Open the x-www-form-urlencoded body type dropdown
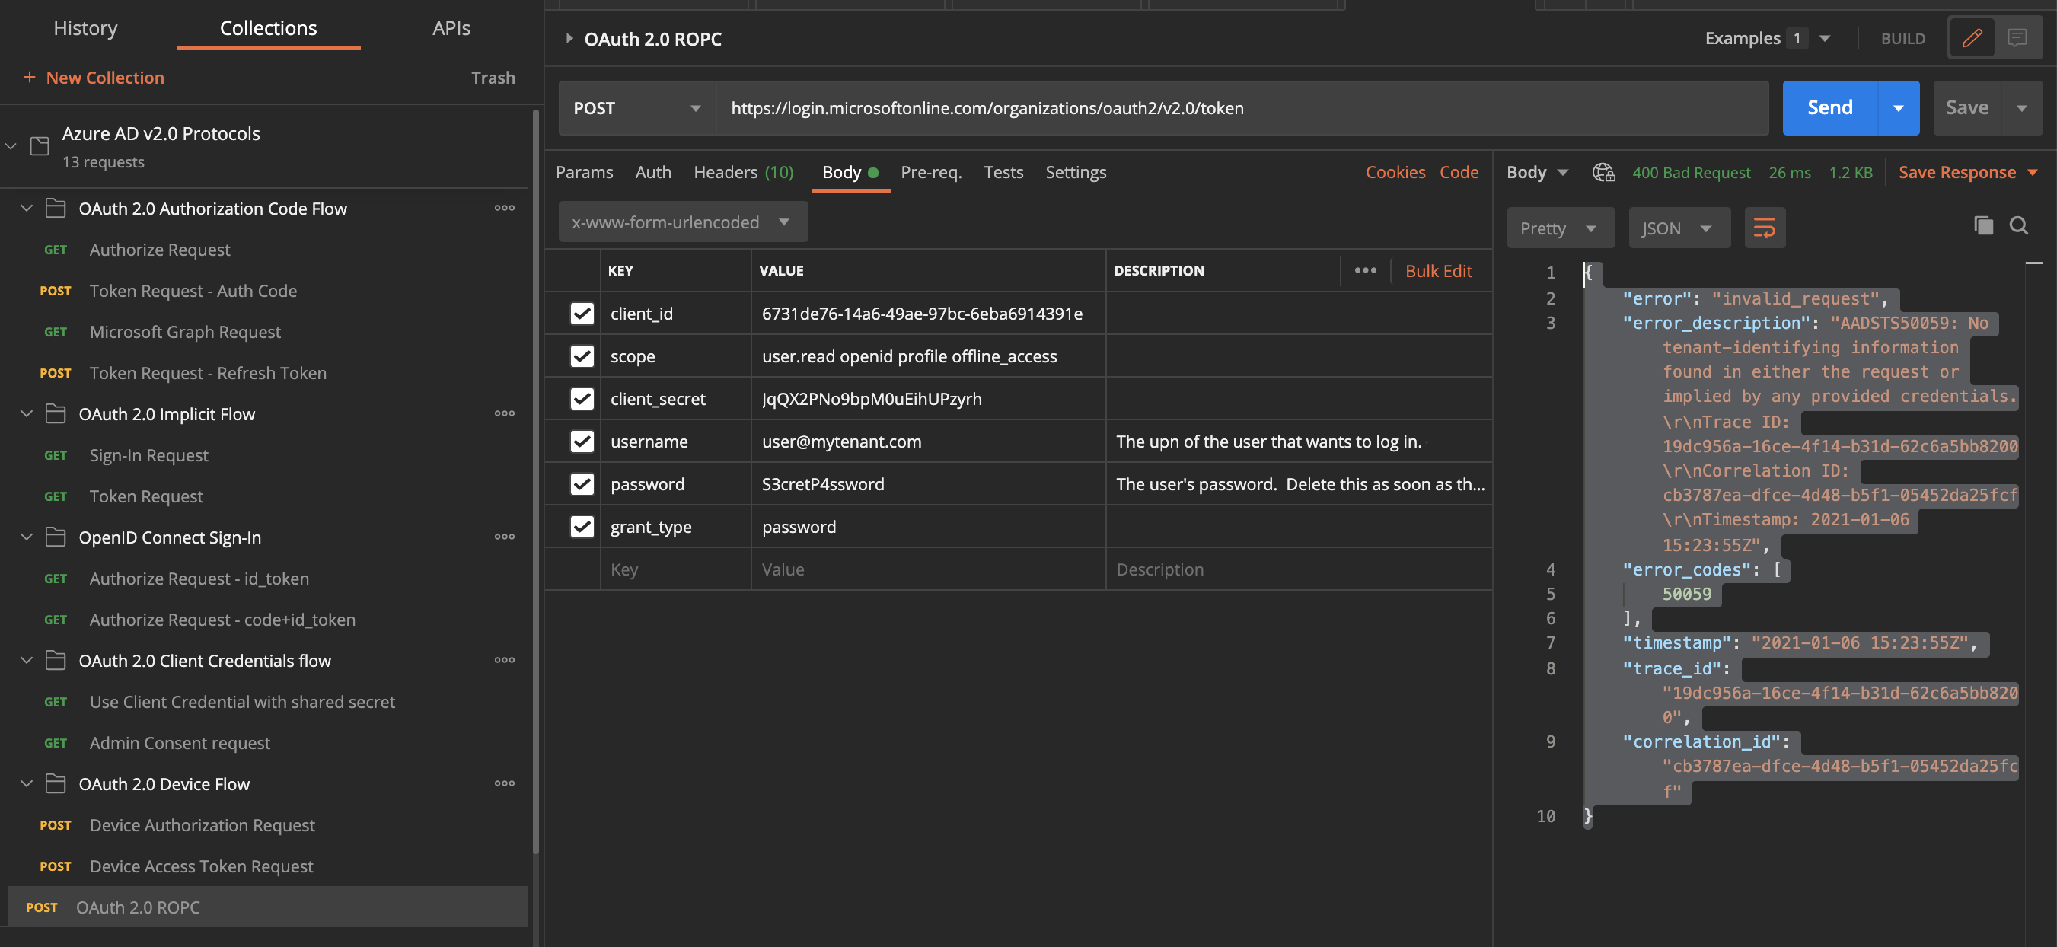 (x=683, y=222)
